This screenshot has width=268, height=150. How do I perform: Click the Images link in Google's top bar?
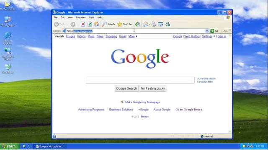coord(70,36)
